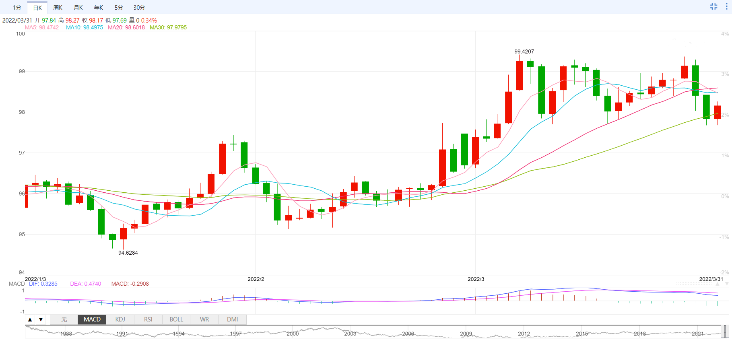Select the MACD indicator button
Screen dimensions: 732x344
[x=92, y=319]
